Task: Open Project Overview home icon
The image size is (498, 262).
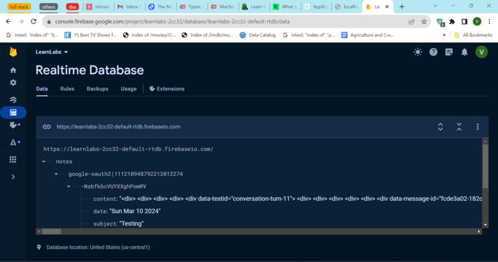Action: [x=13, y=70]
